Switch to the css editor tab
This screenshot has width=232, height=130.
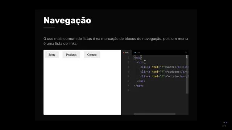tap(137, 52)
